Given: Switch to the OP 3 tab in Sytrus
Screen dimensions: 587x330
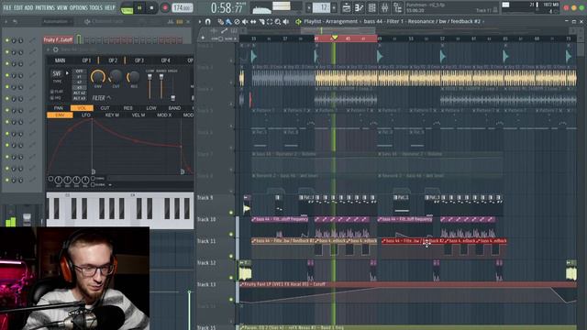Looking at the screenshot, I should tap(138, 60).
